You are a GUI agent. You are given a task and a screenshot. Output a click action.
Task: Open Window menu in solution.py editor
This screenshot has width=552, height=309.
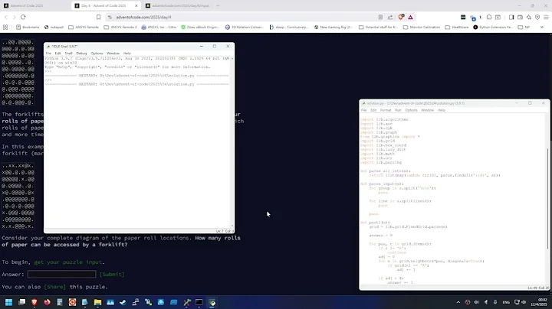pyautogui.click(x=427, y=110)
